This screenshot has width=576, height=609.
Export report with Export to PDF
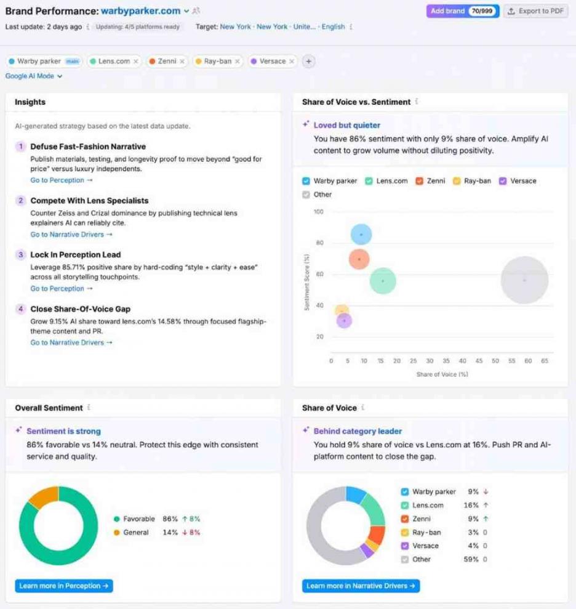point(535,11)
